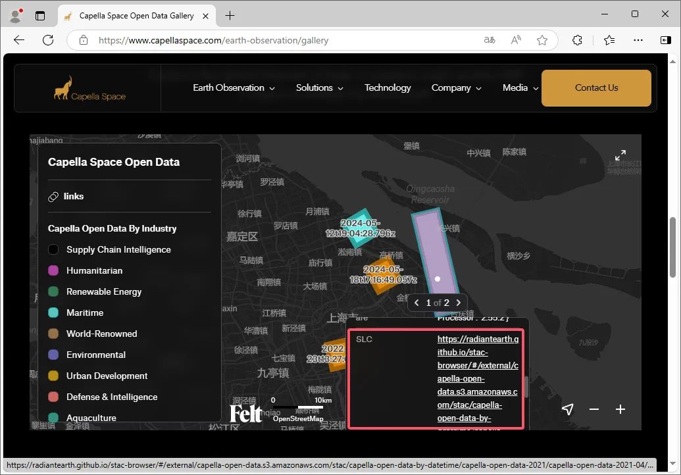Open a new browser tab
The height and width of the screenshot is (475, 681).
(x=230, y=16)
